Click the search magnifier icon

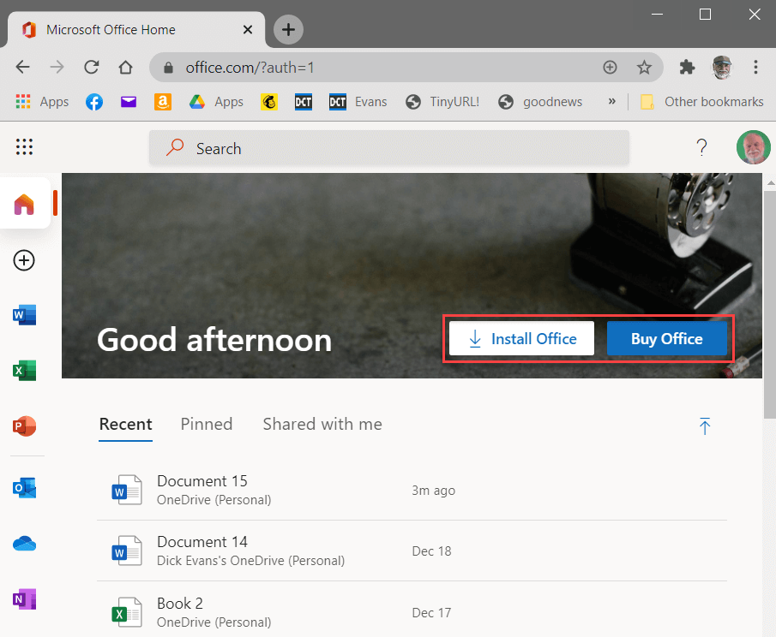[175, 147]
